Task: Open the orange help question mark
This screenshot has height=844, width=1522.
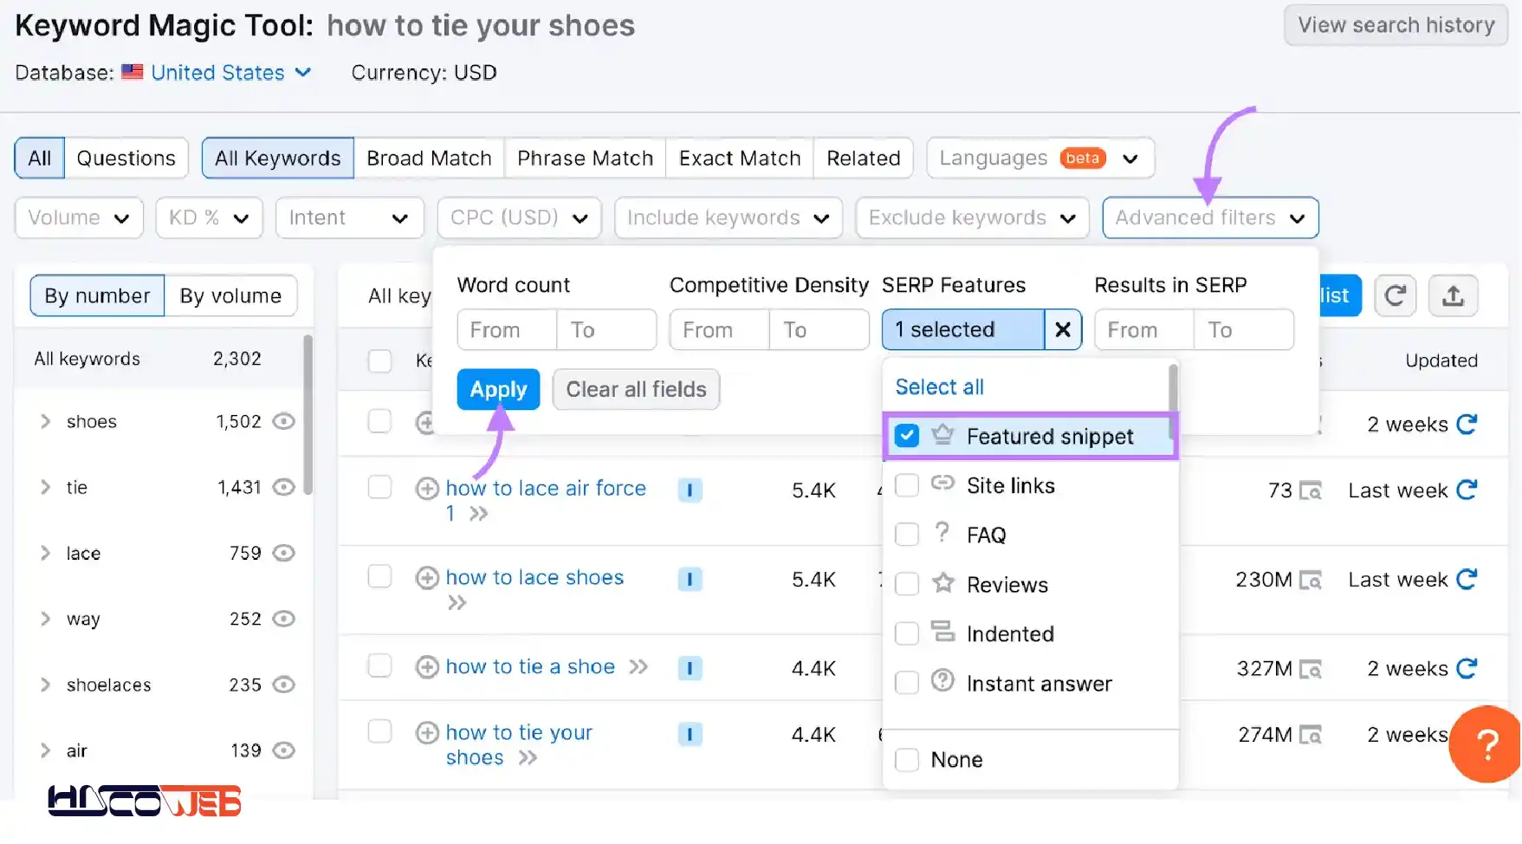Action: click(1486, 743)
